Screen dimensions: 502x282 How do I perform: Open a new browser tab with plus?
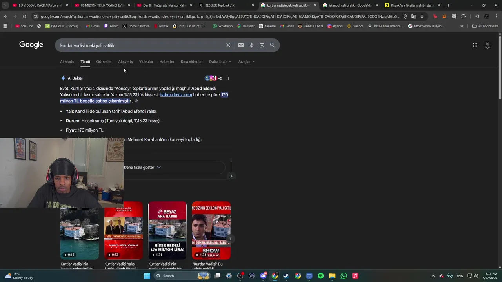click(448, 5)
